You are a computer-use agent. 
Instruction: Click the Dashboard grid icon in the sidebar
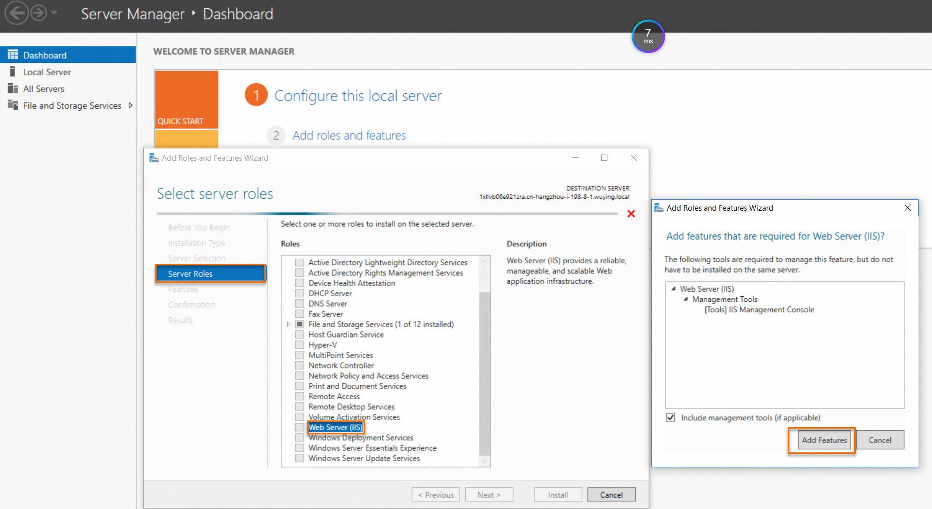point(13,55)
